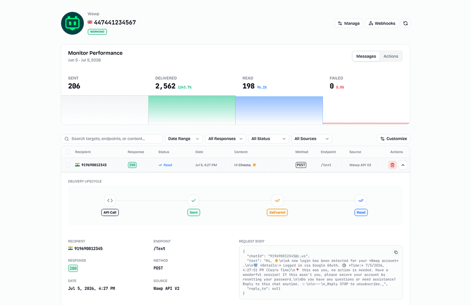Delete the message with the red trash icon

[392, 165]
